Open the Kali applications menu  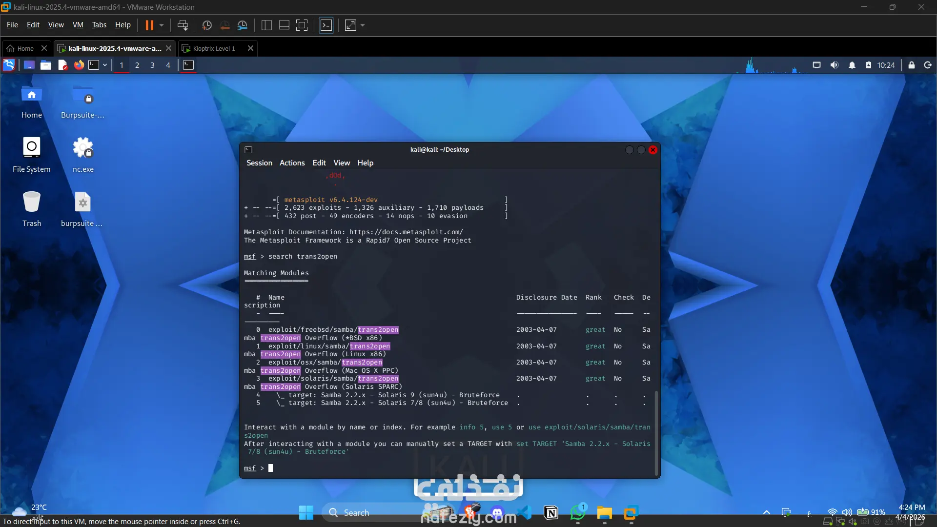pyautogui.click(x=9, y=65)
